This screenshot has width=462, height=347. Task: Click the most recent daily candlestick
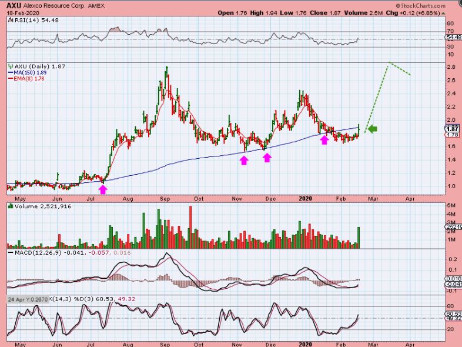click(359, 130)
